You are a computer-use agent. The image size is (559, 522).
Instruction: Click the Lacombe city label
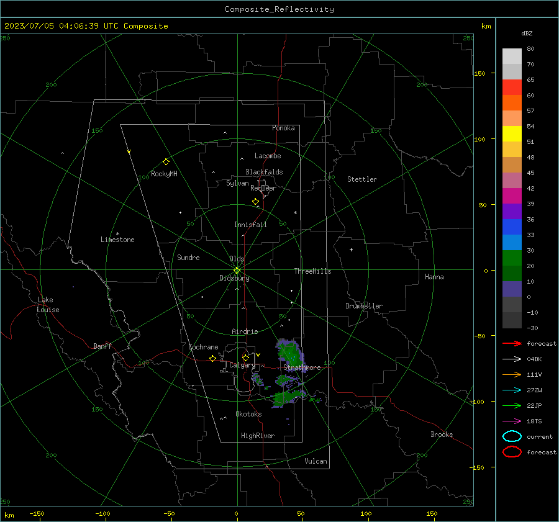click(x=268, y=156)
